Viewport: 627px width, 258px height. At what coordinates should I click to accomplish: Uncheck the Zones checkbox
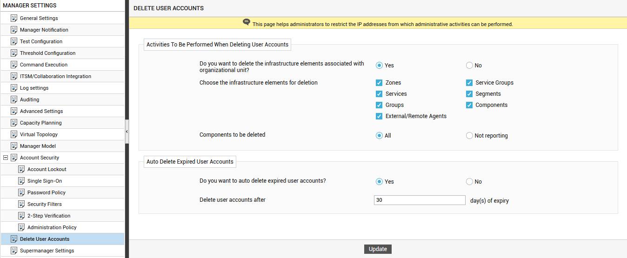(x=379, y=83)
